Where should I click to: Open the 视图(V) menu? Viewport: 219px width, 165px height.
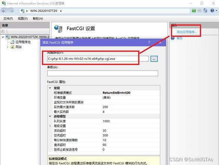pyautogui.click(x=23, y=18)
